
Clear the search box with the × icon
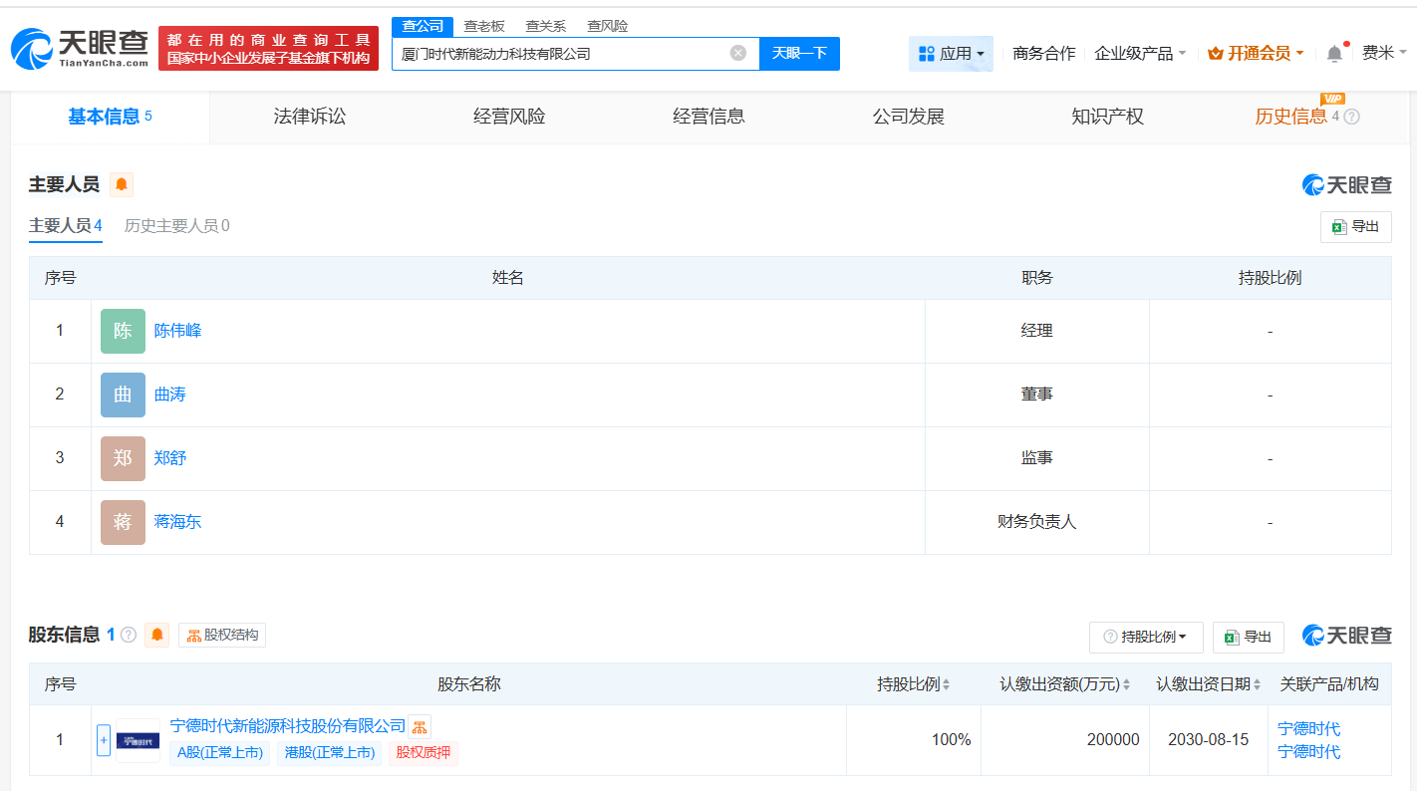736,53
